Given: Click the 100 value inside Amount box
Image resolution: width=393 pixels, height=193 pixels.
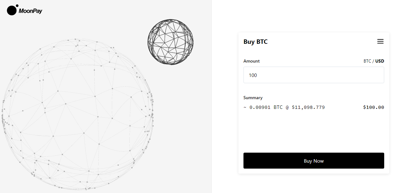Looking at the screenshot, I should 253,75.
